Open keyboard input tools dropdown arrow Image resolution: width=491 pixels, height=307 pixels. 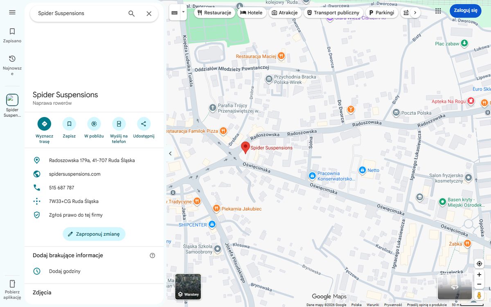(183, 12)
